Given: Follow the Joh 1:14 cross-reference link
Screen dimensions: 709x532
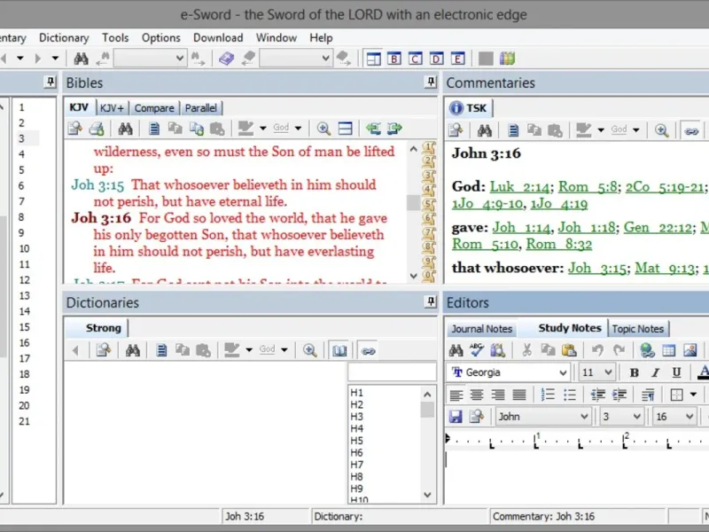Looking at the screenshot, I should point(521,228).
